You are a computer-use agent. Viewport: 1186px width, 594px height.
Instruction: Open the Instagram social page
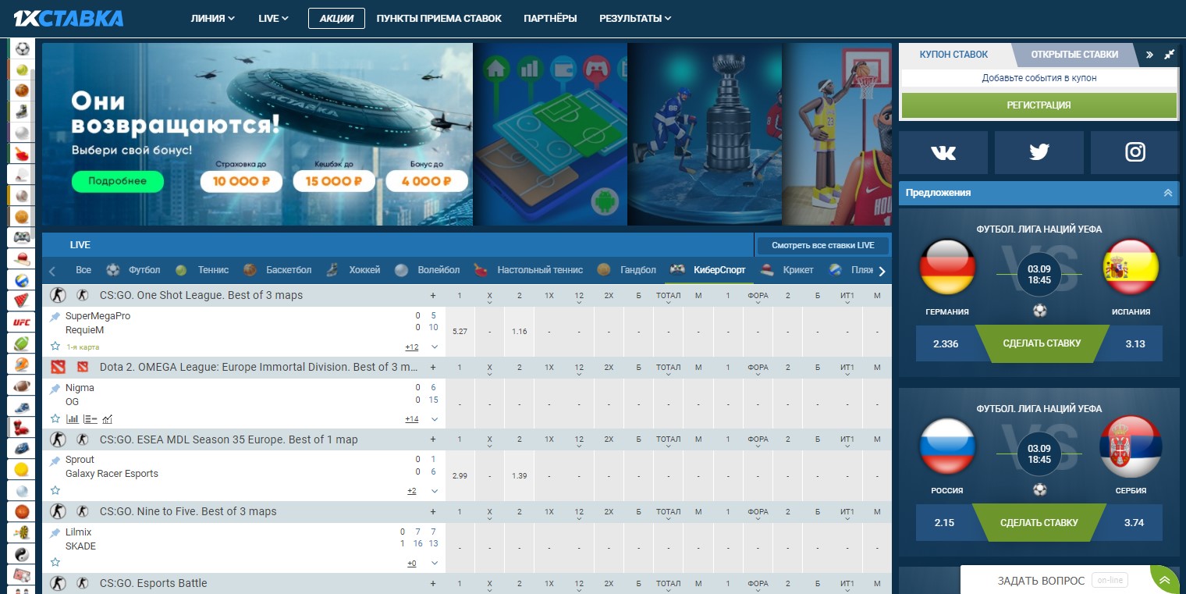point(1135,152)
